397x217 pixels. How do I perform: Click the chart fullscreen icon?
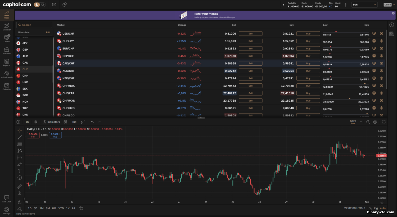[x=384, y=122]
